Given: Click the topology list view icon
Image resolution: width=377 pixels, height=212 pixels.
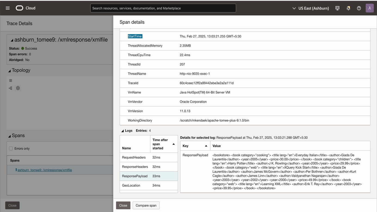Looking at the screenshot, I should pos(11,81).
